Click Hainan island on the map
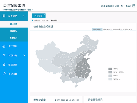137x103 pixels. 76,86
